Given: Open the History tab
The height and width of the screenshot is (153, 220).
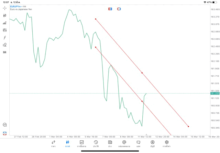Looking at the screenshot, I should [96, 143].
